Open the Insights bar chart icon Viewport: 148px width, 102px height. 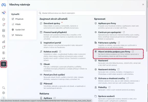[x=4, y=42]
